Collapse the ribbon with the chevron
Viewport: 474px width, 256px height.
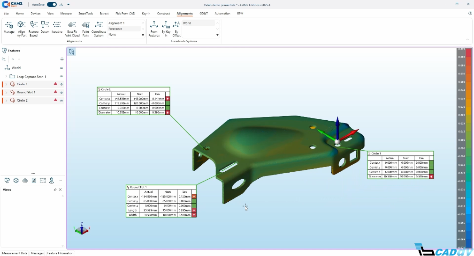467,39
